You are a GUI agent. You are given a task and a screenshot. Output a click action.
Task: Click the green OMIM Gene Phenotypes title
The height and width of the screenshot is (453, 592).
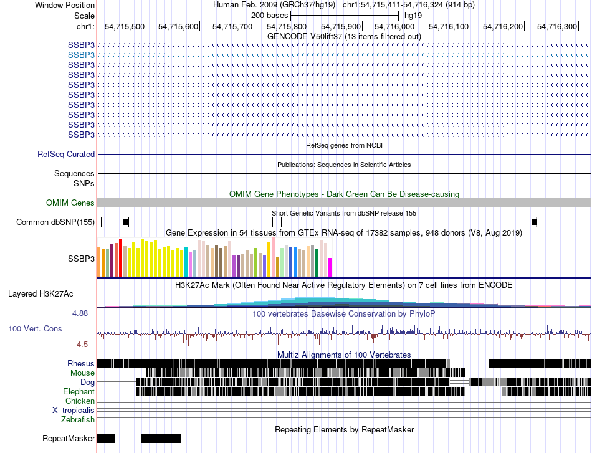pos(344,194)
